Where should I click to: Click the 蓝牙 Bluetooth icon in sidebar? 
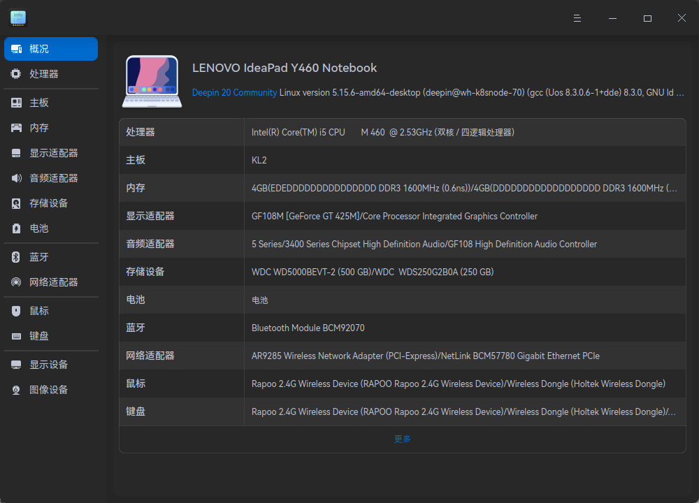(x=16, y=257)
